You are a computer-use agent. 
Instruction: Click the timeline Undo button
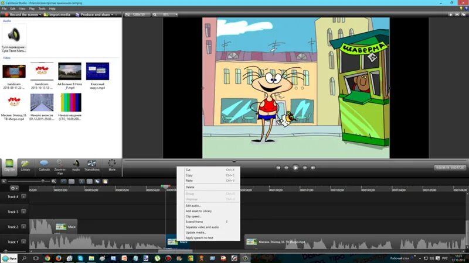coord(63,181)
